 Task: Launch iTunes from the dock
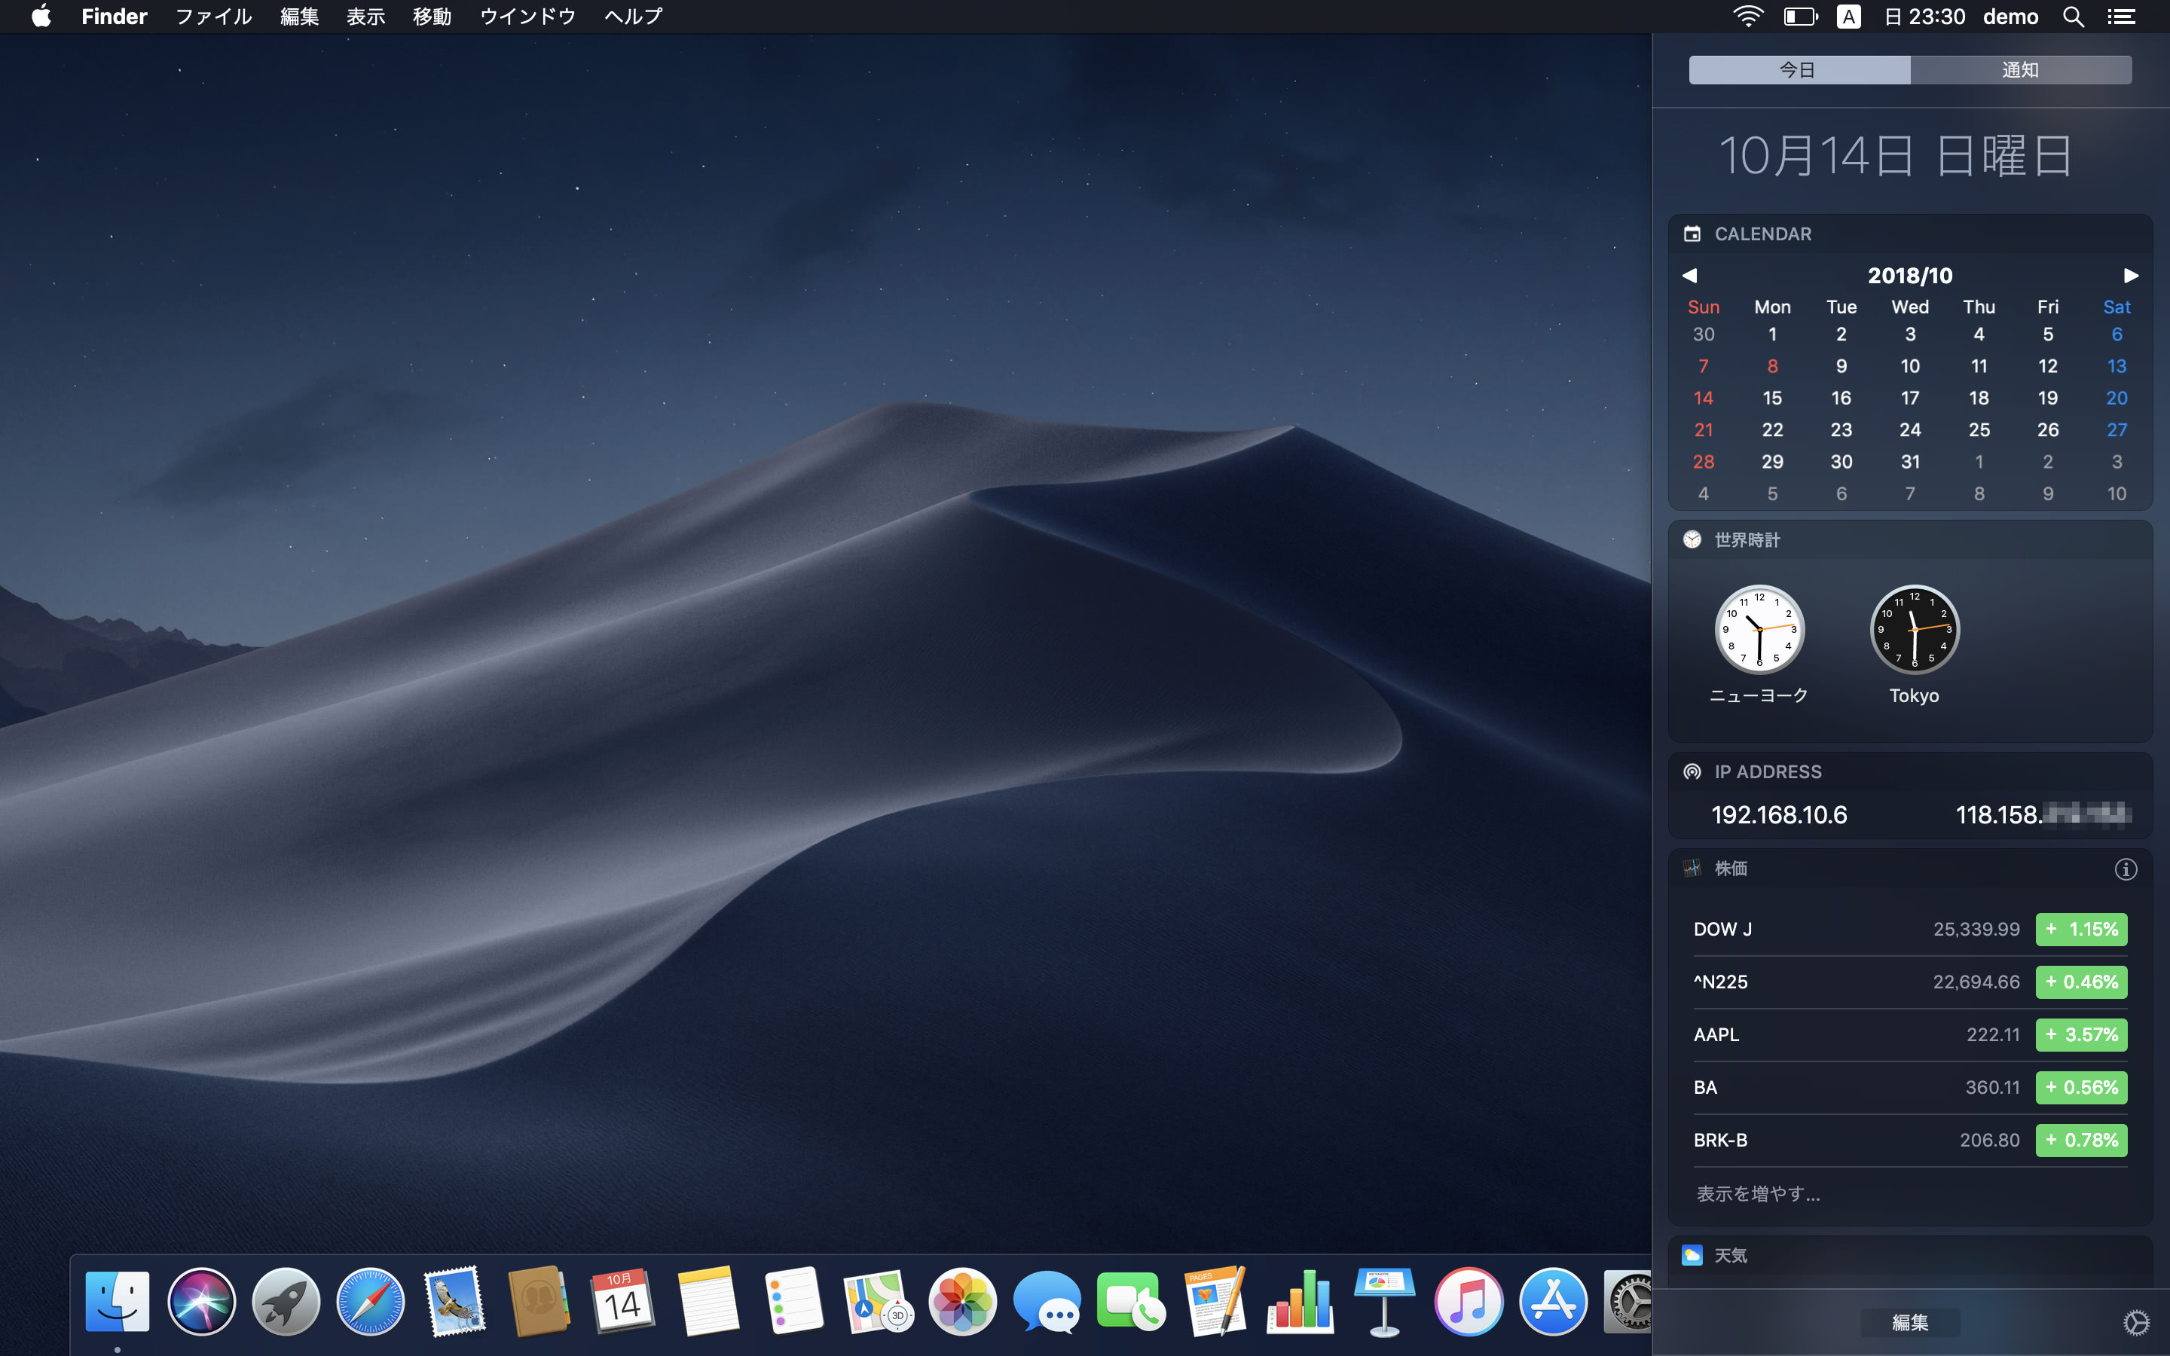click(1467, 1303)
